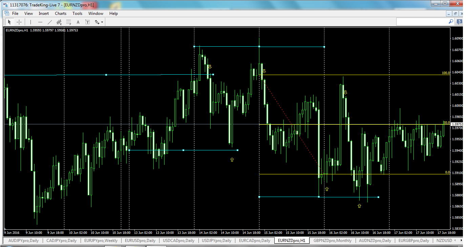The width and height of the screenshot is (468, 247).
Task: Switch to the GBPNZDpro,Monthly chart tab
Action: [332, 241]
